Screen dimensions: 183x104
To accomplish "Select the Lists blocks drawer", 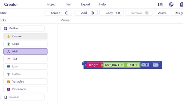I will (25, 67).
